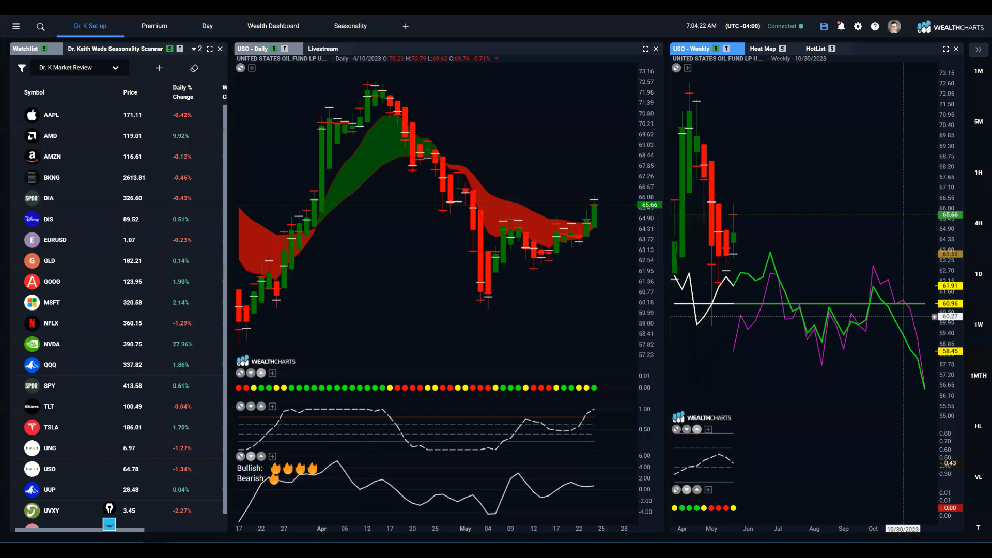Toggle visibility of the daily Bullish/Bearish indicator
This screenshot has height=558, width=992.
[x=241, y=456]
